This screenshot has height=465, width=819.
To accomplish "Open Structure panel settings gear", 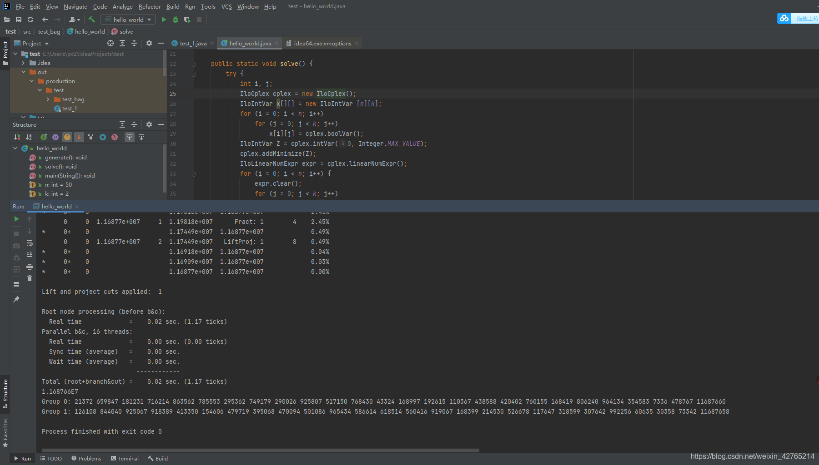I will click(149, 124).
